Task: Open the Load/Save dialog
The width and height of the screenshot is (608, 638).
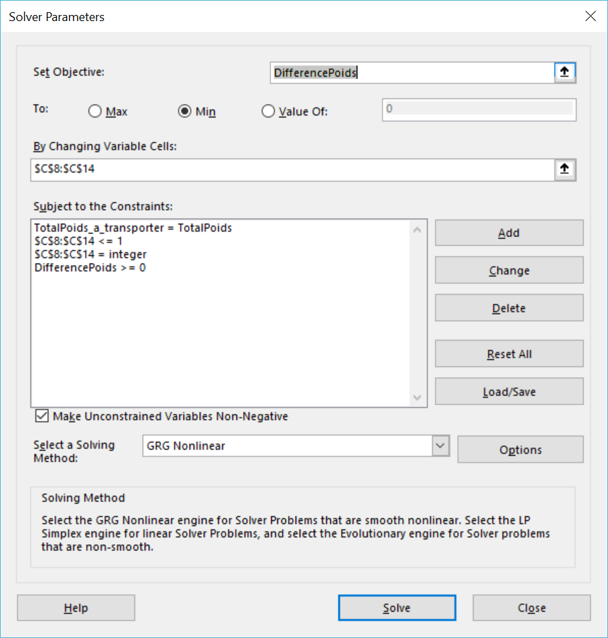Action: point(509,392)
